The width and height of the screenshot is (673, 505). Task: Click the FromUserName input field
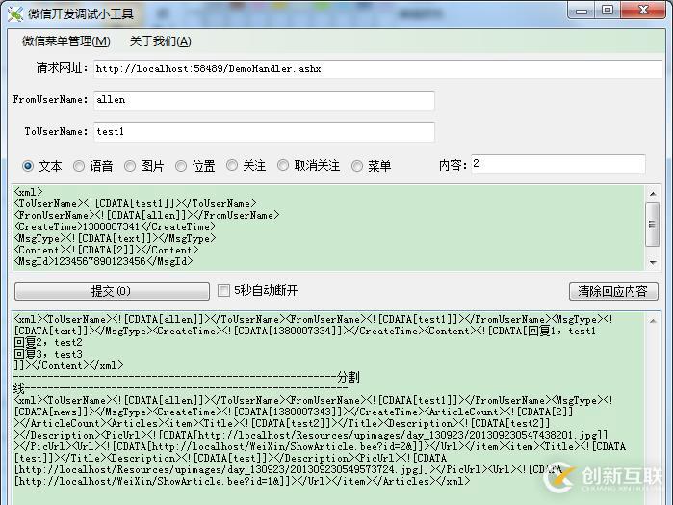pyautogui.click(x=264, y=100)
